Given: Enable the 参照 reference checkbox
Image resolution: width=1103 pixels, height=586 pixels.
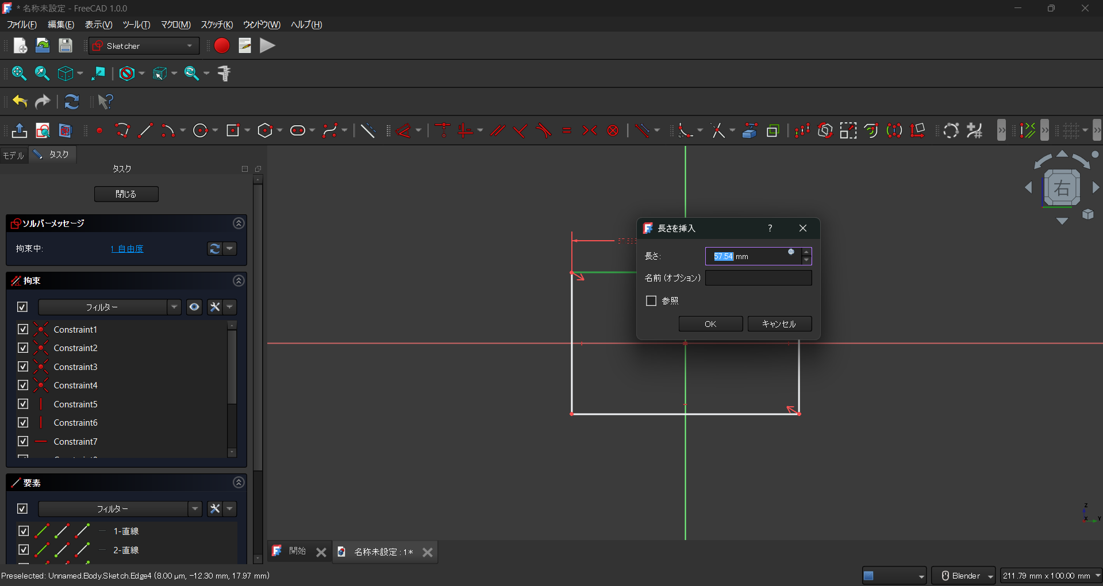Looking at the screenshot, I should coord(651,301).
